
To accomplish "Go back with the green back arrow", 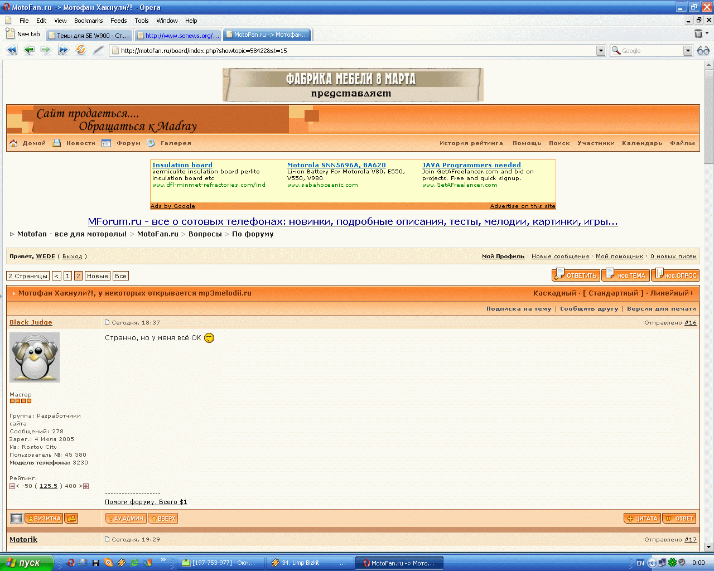I will 29,50.
